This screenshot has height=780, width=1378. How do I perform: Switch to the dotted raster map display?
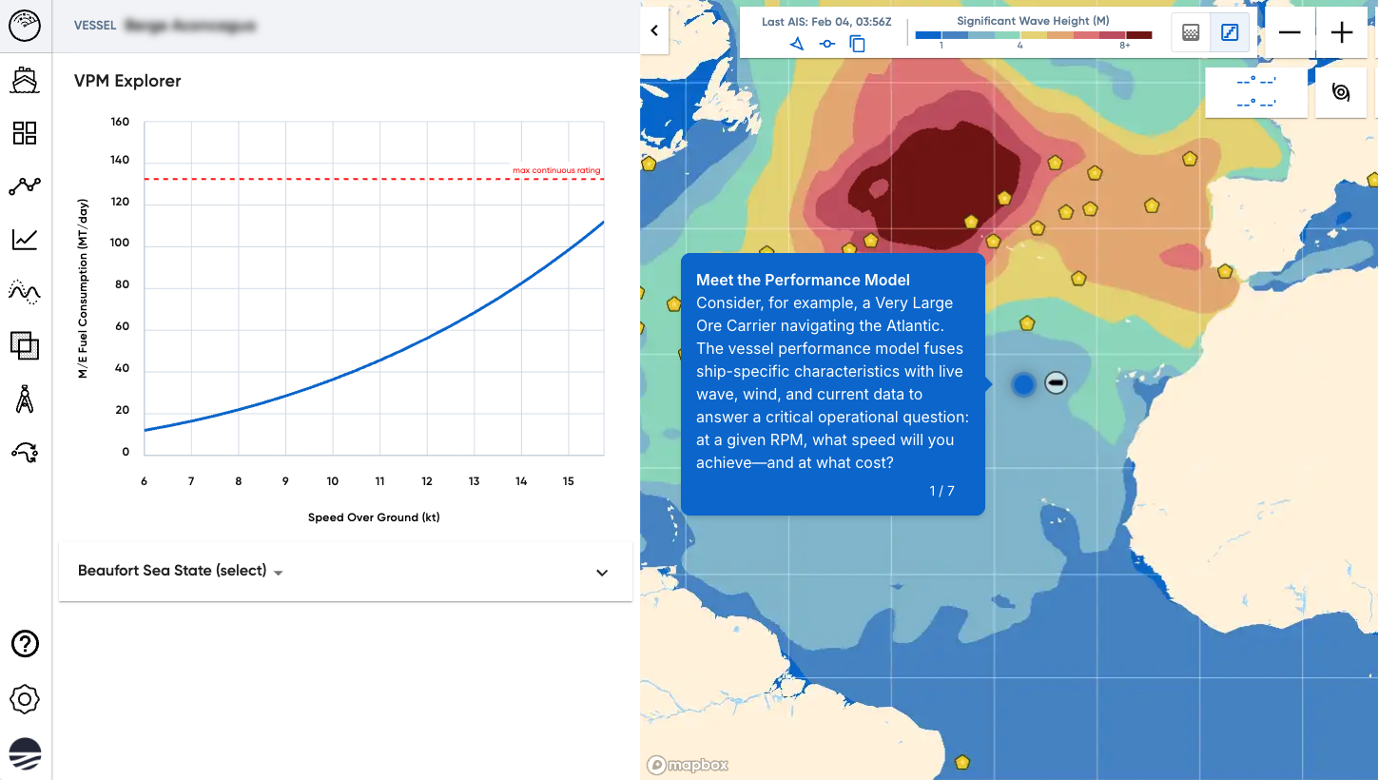(1190, 32)
